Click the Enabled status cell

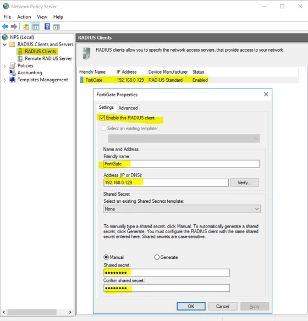[200, 80]
